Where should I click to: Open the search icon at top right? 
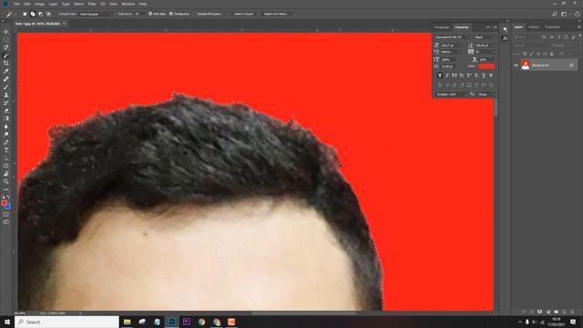tap(555, 14)
